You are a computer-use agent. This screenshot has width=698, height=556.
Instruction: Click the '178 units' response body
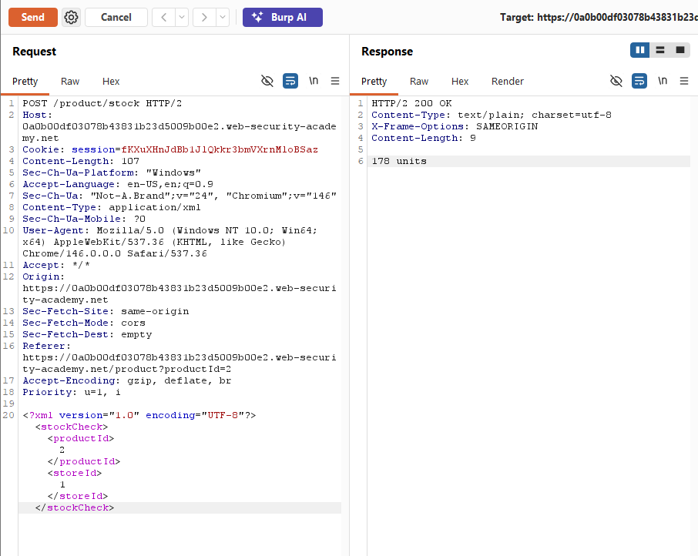399,161
